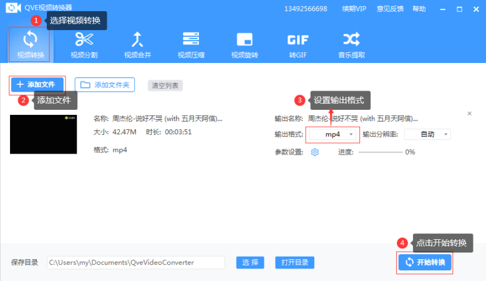This screenshot has width=486, height=281.
Task: Click the 开始转换 start button
Action: (x=425, y=262)
